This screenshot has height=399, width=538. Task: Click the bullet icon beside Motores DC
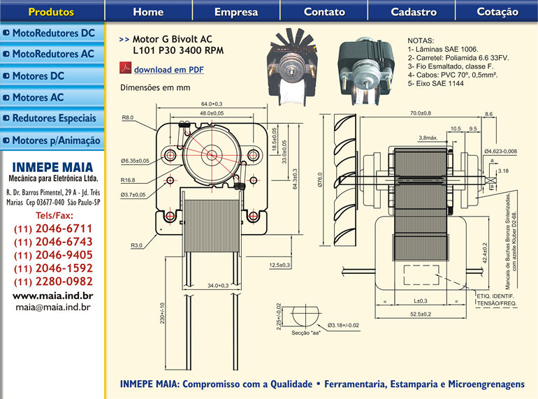click(6, 76)
